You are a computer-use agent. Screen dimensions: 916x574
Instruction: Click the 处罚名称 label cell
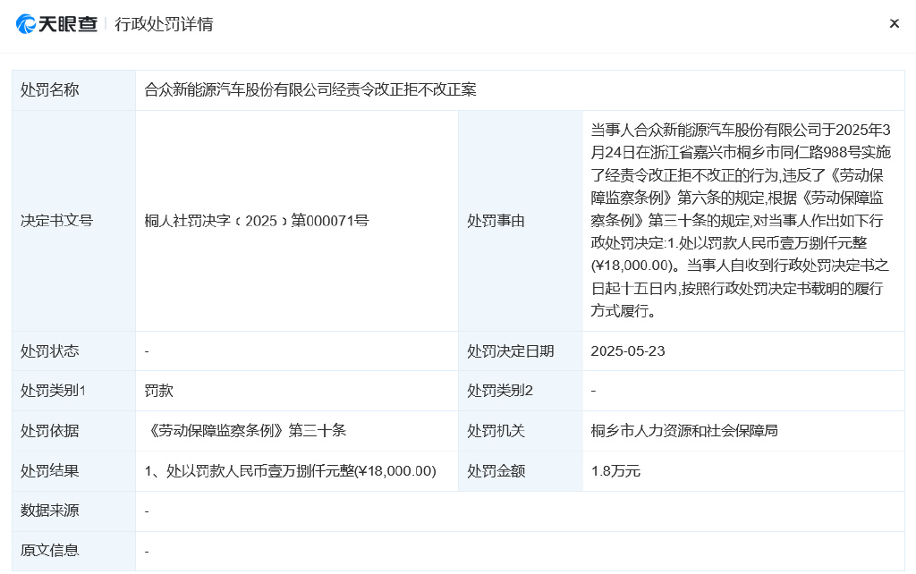click(73, 90)
